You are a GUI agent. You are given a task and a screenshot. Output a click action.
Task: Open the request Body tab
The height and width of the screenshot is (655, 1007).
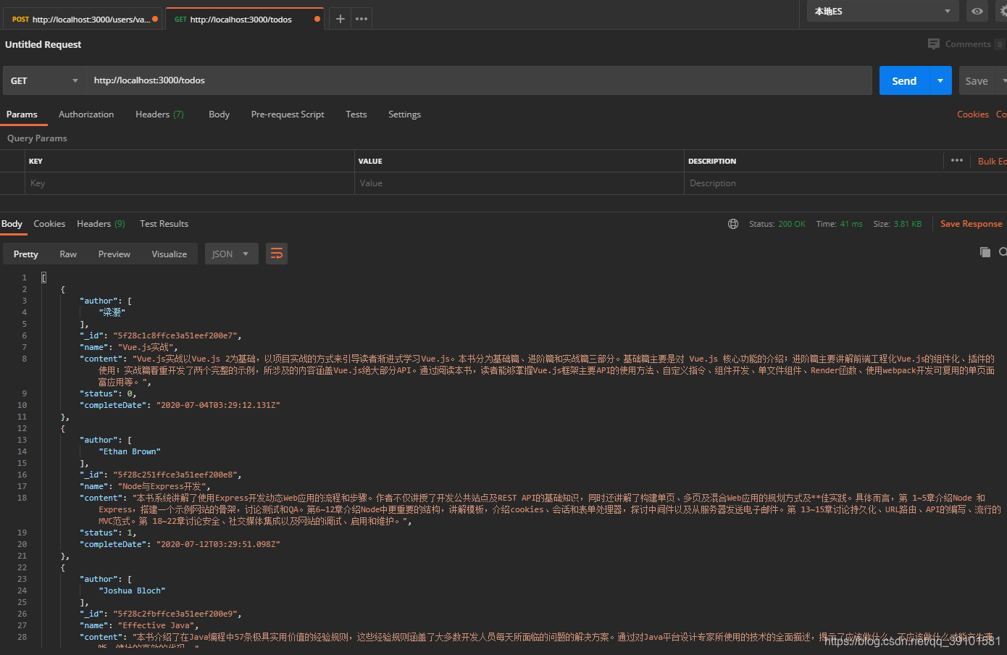point(219,114)
